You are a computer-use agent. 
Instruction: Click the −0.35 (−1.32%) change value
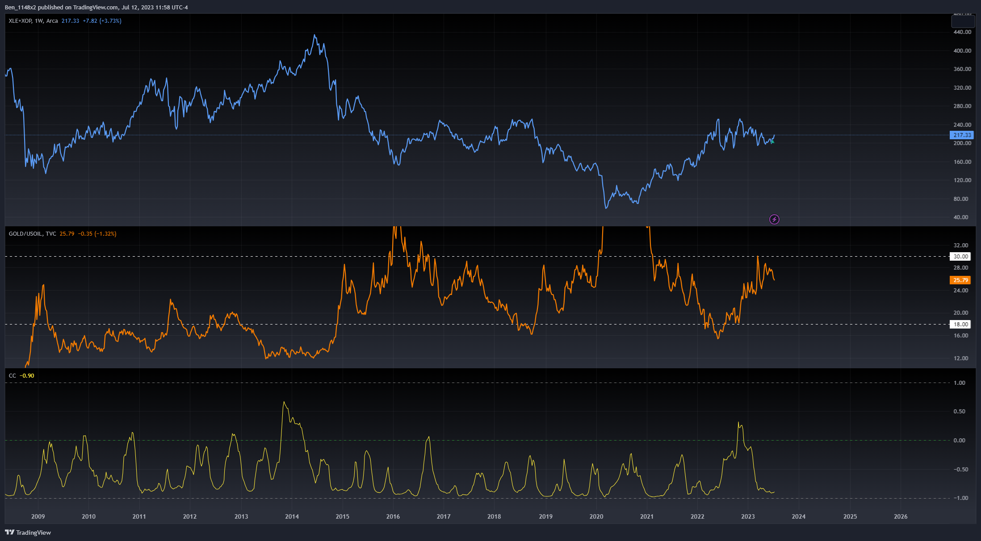[x=97, y=234]
